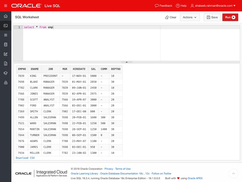The height and width of the screenshot is (182, 242).
Task: Open SQL Worksheet sidebar icon
Action: click(6, 26)
